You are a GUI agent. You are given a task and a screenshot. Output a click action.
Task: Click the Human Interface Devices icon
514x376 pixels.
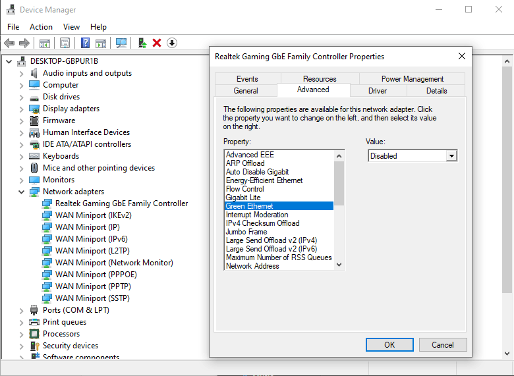[34, 132]
